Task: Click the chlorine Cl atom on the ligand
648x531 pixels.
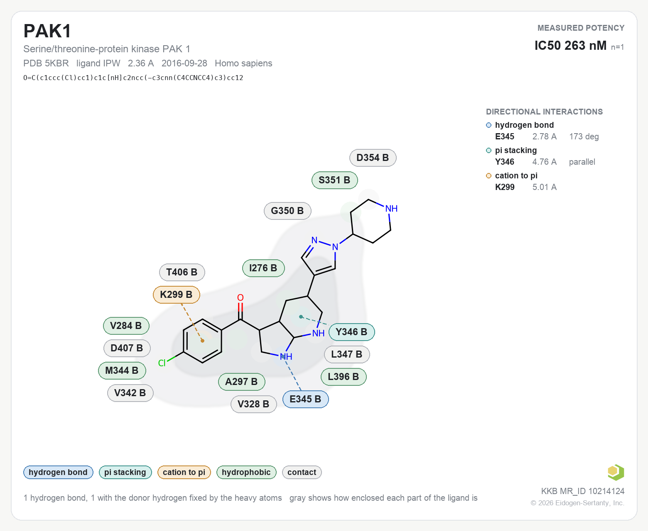Action: tap(162, 363)
